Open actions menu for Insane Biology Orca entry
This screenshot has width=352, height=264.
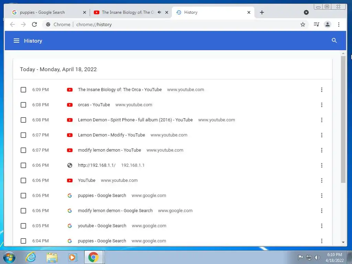pos(322,90)
